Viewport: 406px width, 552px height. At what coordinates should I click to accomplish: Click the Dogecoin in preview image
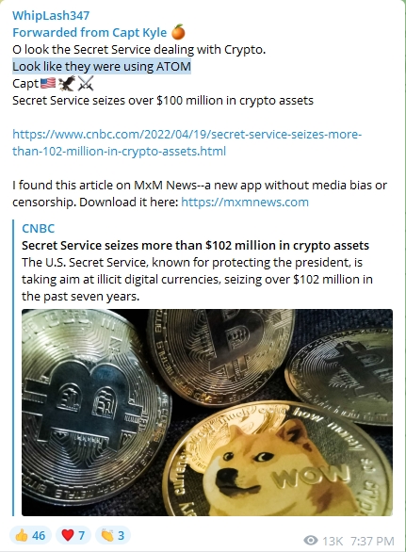(278, 460)
